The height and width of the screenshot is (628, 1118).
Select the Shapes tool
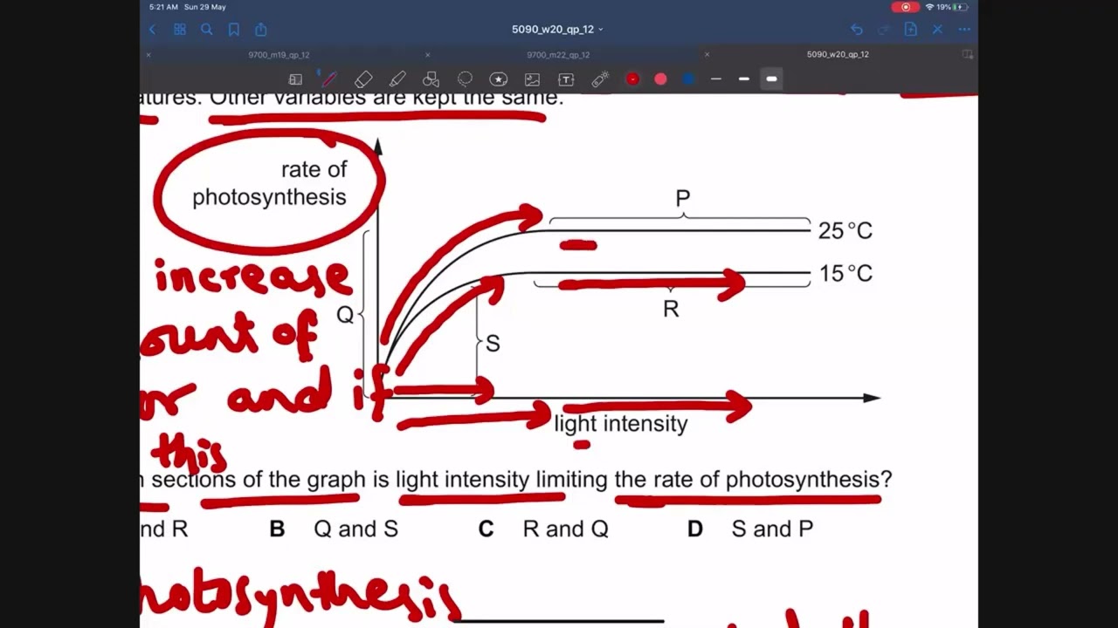(431, 79)
